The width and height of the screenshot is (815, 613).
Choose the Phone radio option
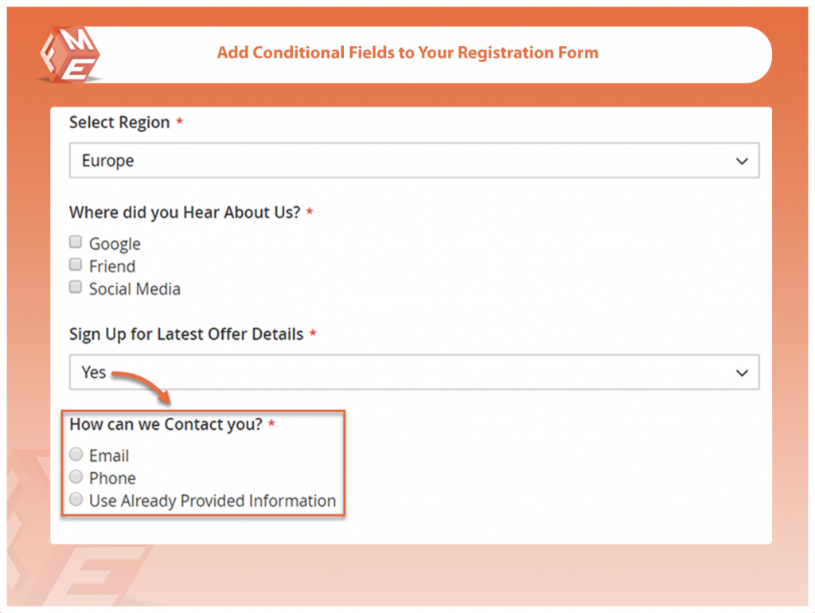(x=76, y=476)
